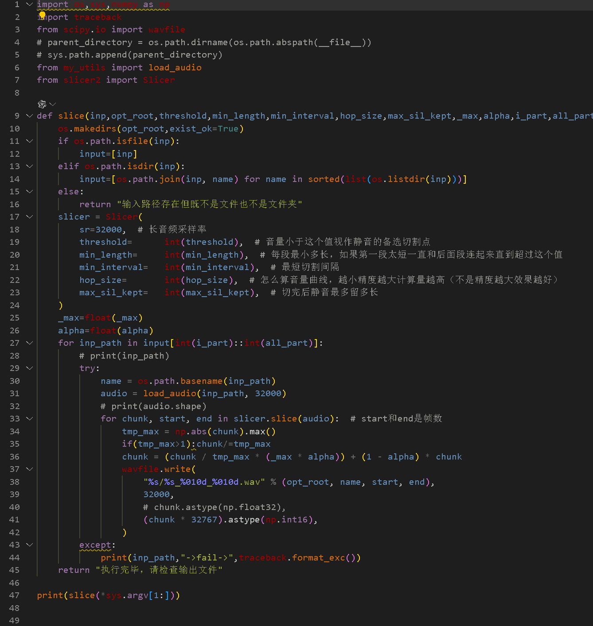The width and height of the screenshot is (593, 626).
Task: Fold the try block at line 29
Action: [29, 368]
